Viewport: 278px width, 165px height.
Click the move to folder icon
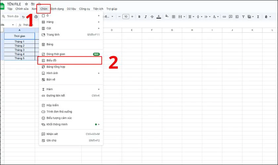32,4
